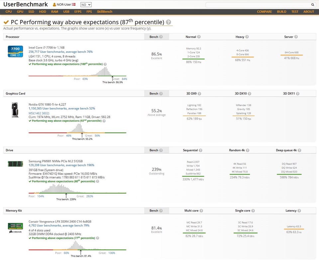Click help icon next to Single core
This screenshot has width=319, height=260.
(x=253, y=211)
